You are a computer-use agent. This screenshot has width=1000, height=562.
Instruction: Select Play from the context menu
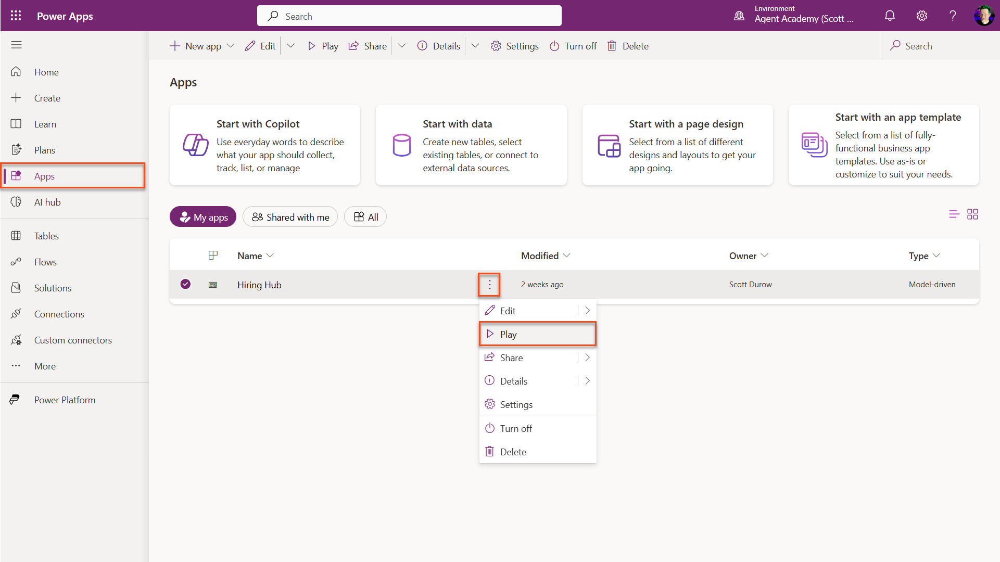(508, 334)
